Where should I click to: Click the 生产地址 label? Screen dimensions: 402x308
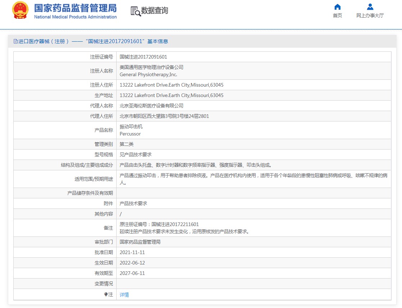point(104,96)
